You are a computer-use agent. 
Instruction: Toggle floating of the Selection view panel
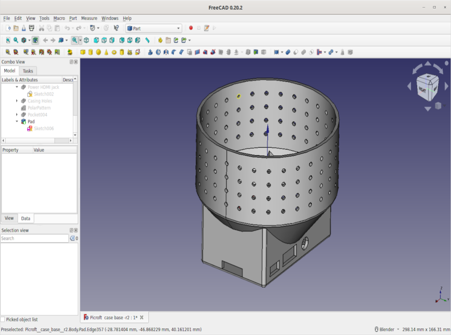(x=71, y=231)
